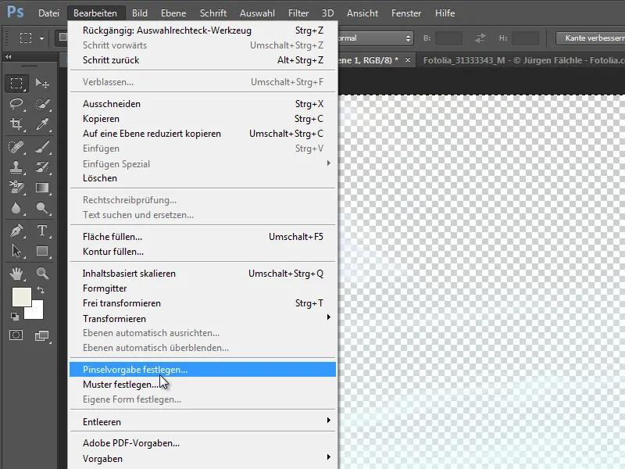Choose Kontur füllen menu entry
Screen dimensions: 625x469
click(x=203, y=251)
